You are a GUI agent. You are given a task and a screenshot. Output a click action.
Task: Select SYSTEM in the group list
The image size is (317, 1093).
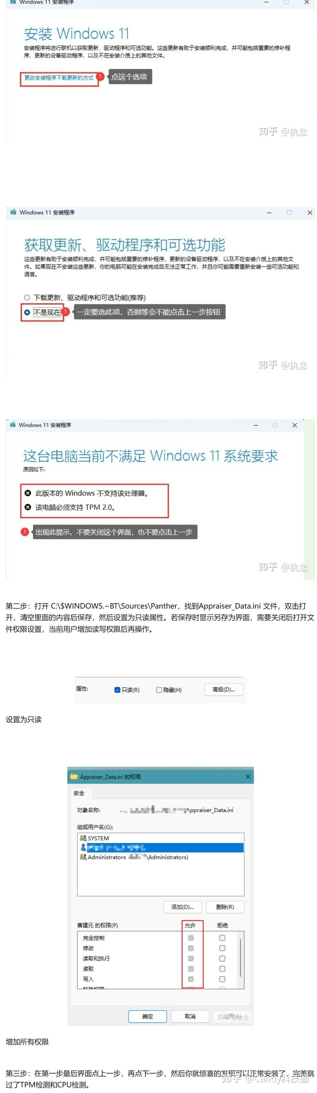[160, 838]
